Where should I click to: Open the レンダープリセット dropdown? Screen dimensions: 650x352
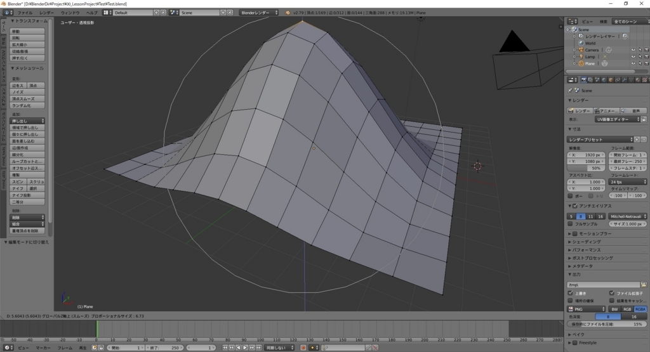click(600, 140)
